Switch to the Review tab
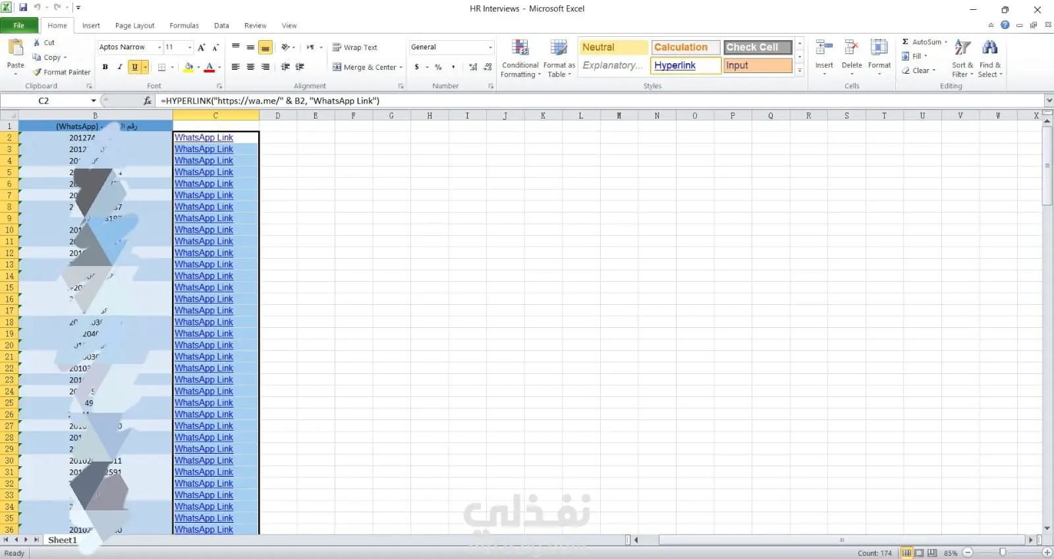Screen dimensions: 1054x559 click(255, 26)
